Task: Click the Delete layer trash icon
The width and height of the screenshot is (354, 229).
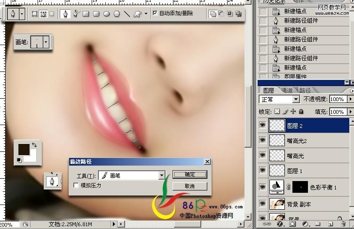Action: pos(343,224)
